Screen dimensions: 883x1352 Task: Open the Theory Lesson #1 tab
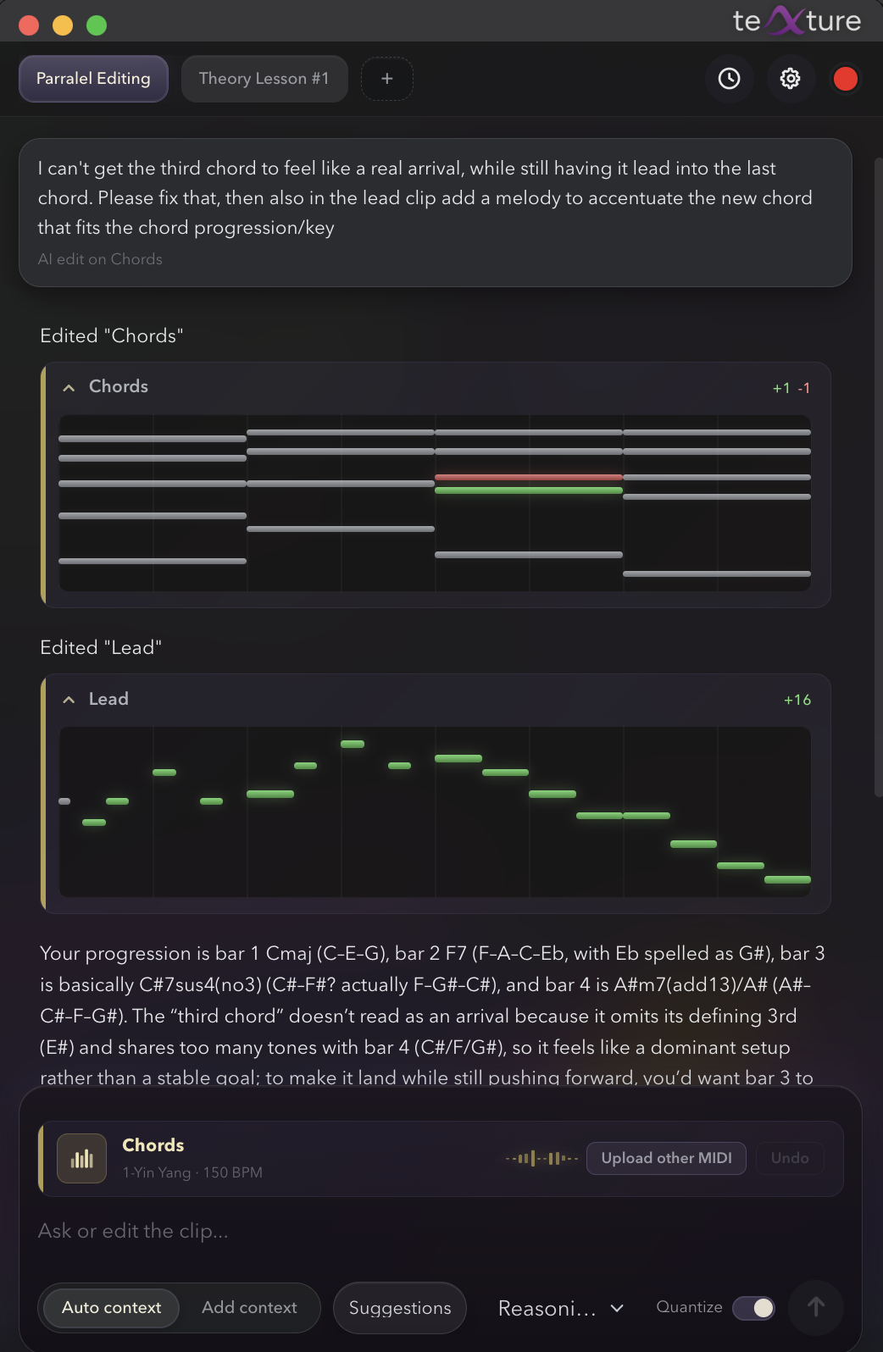pos(264,79)
